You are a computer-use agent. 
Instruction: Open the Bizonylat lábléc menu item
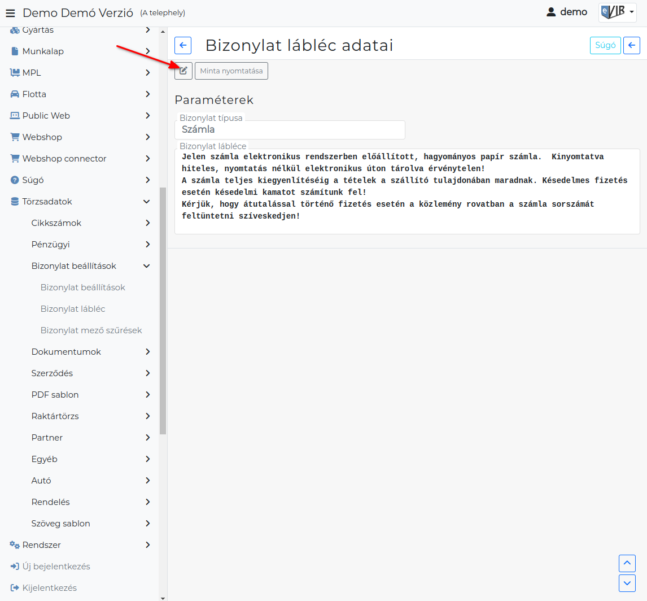73,309
